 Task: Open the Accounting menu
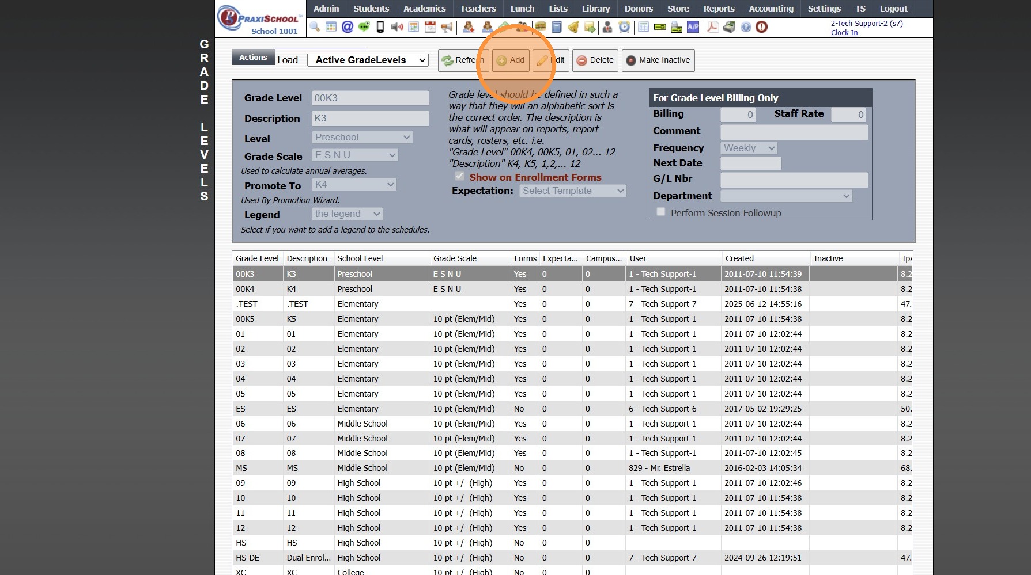[x=771, y=9]
